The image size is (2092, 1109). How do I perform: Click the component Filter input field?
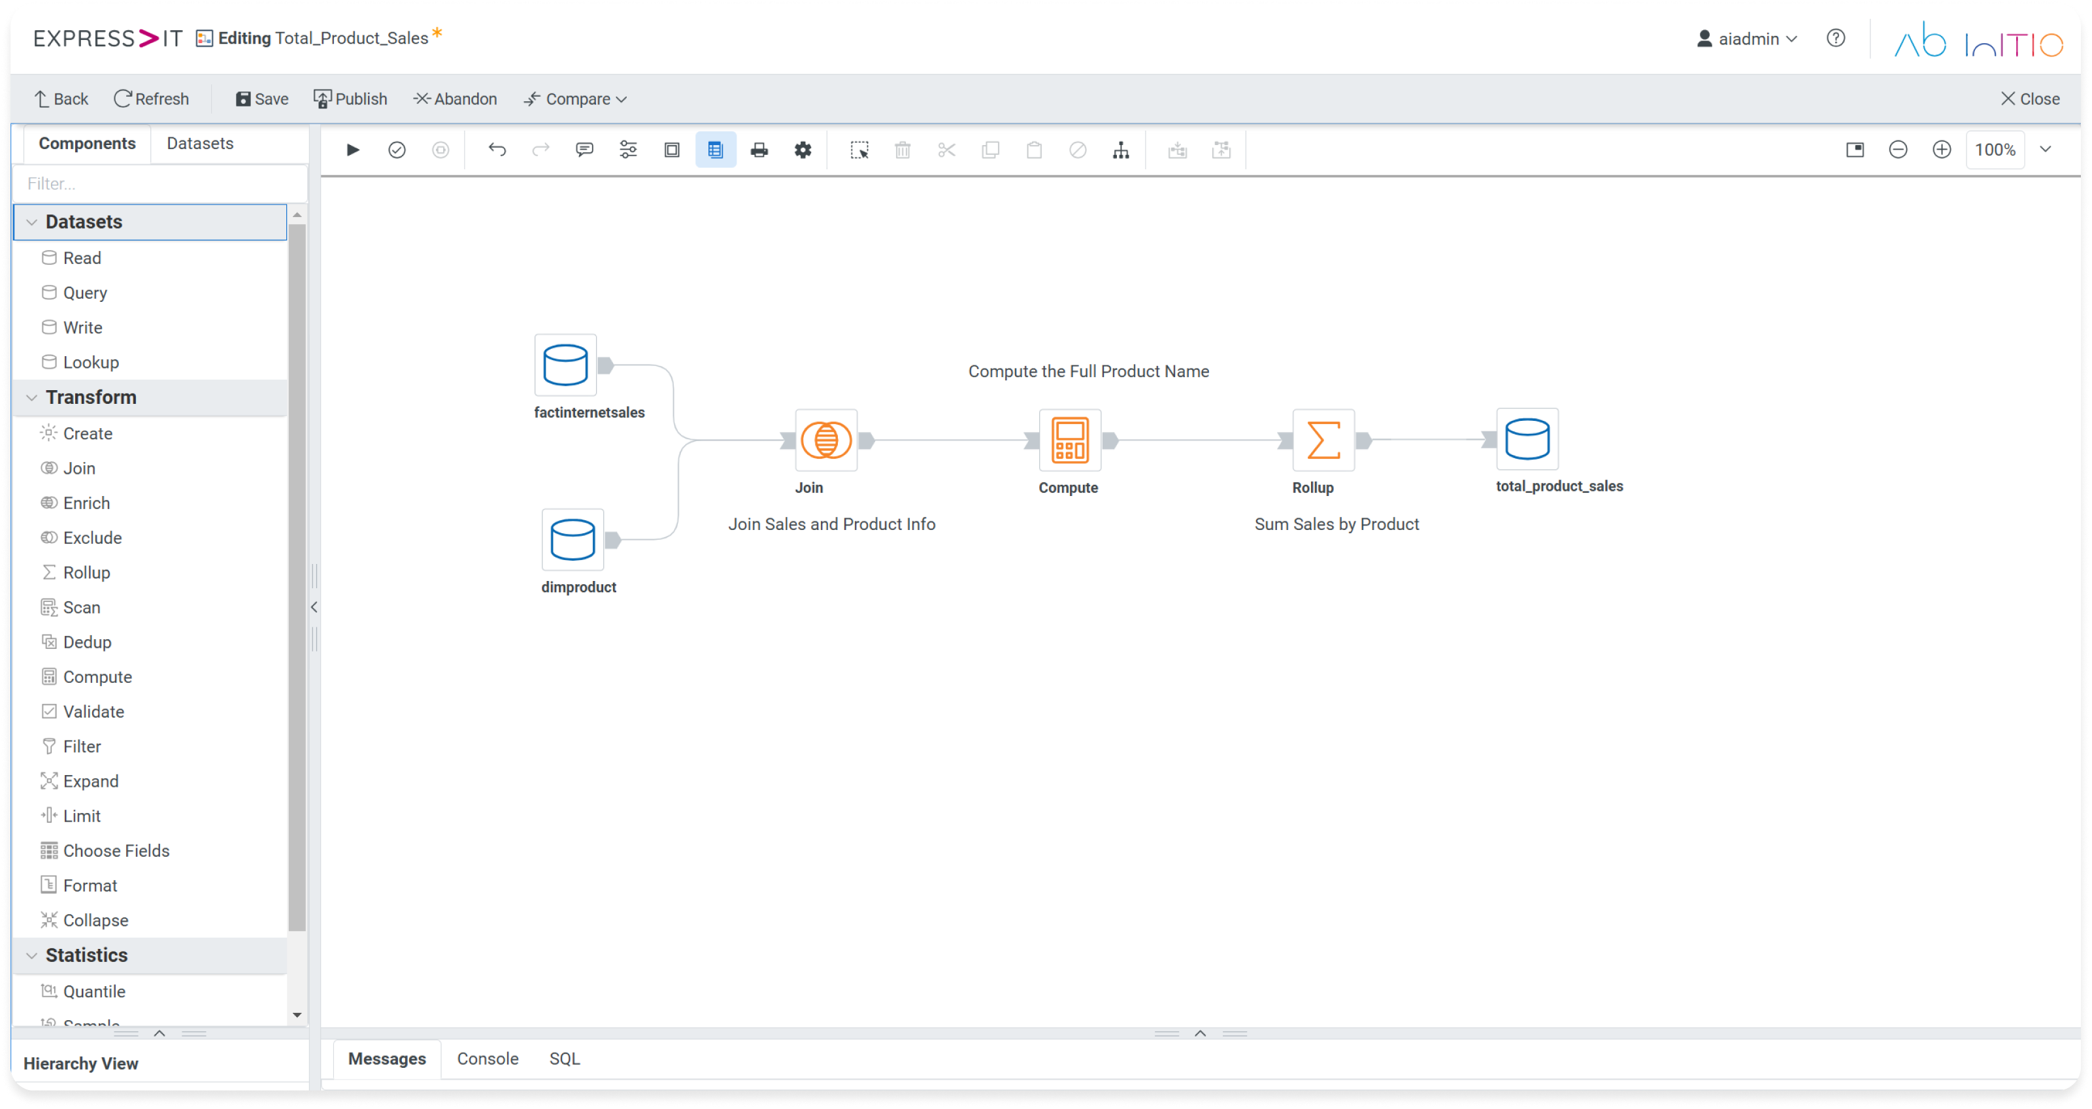161,184
